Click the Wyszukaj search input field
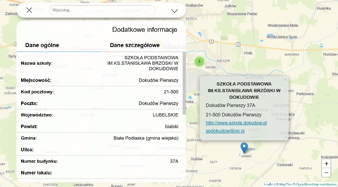Viewport: 338px width, 187px height. [102, 10]
